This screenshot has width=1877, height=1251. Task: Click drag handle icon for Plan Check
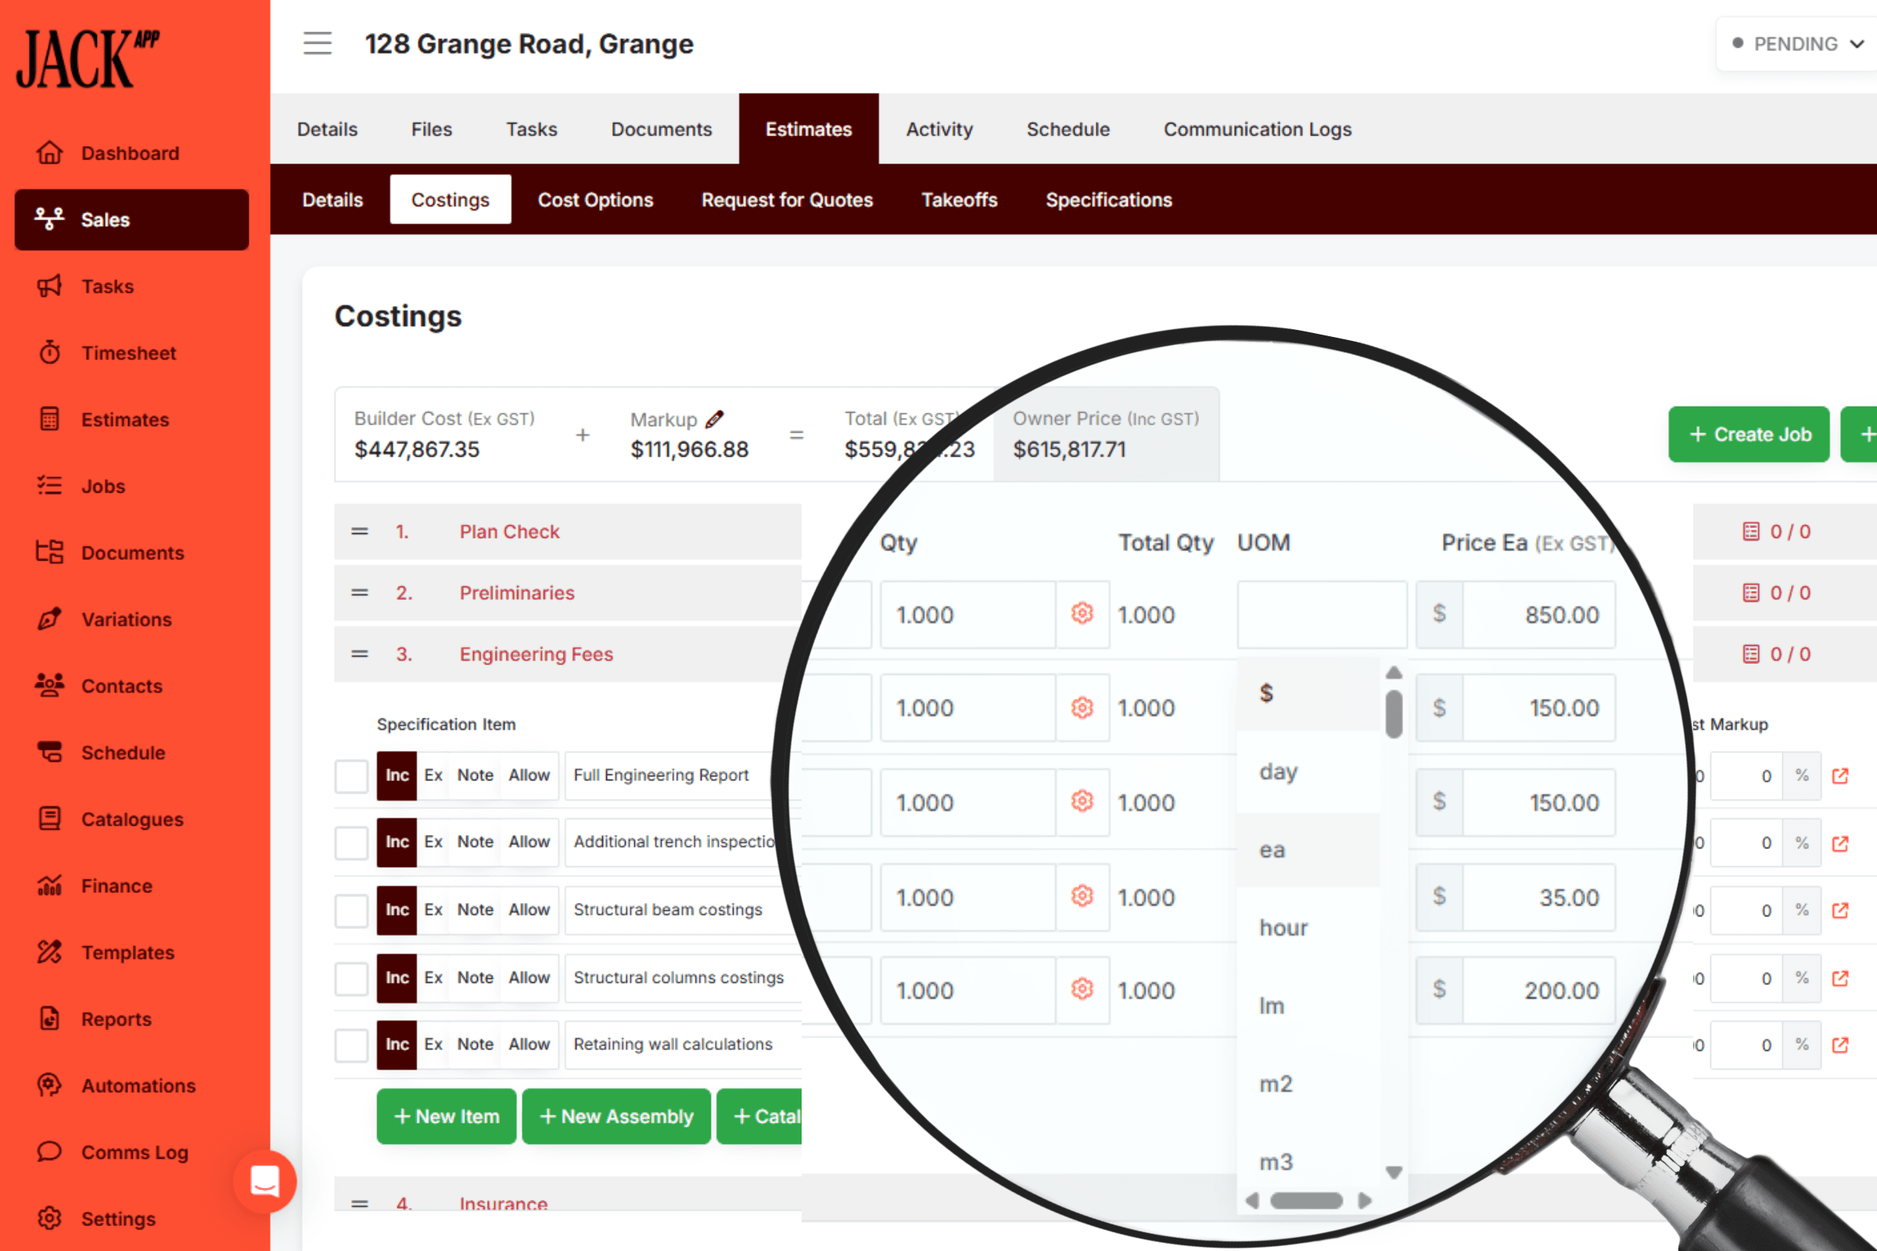coord(360,532)
